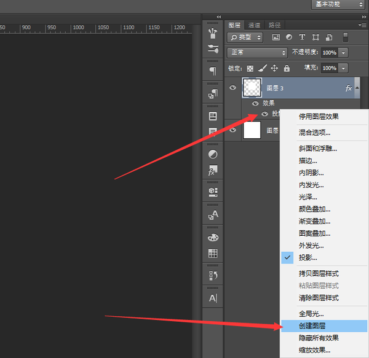Open the Adjustments panel icon

click(x=213, y=154)
